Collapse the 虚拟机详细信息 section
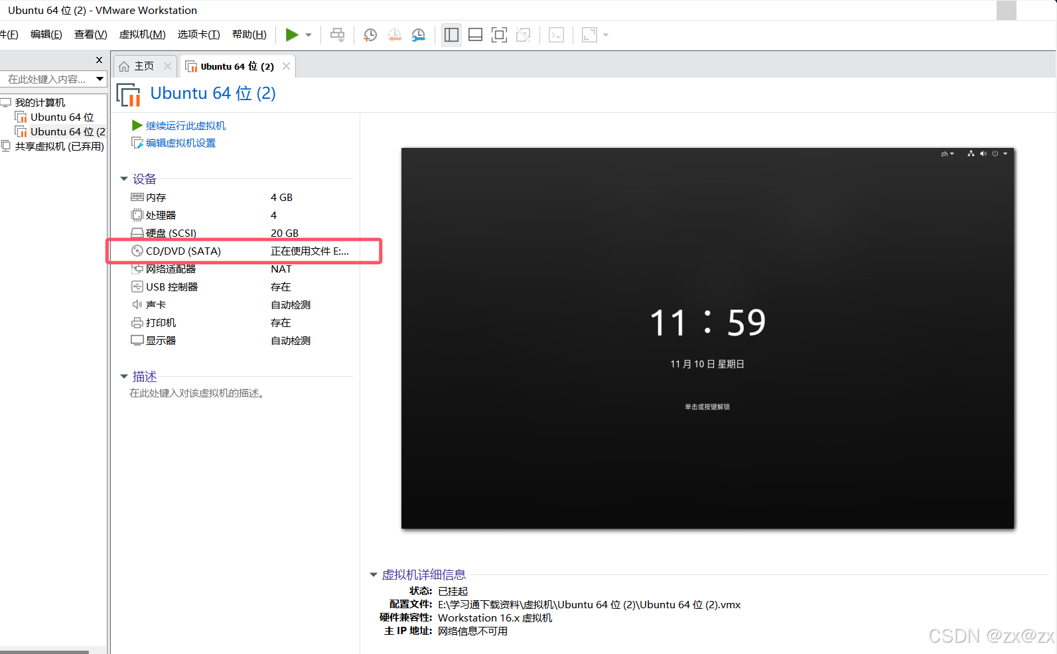This screenshot has height=654, width=1057. pyautogui.click(x=374, y=575)
